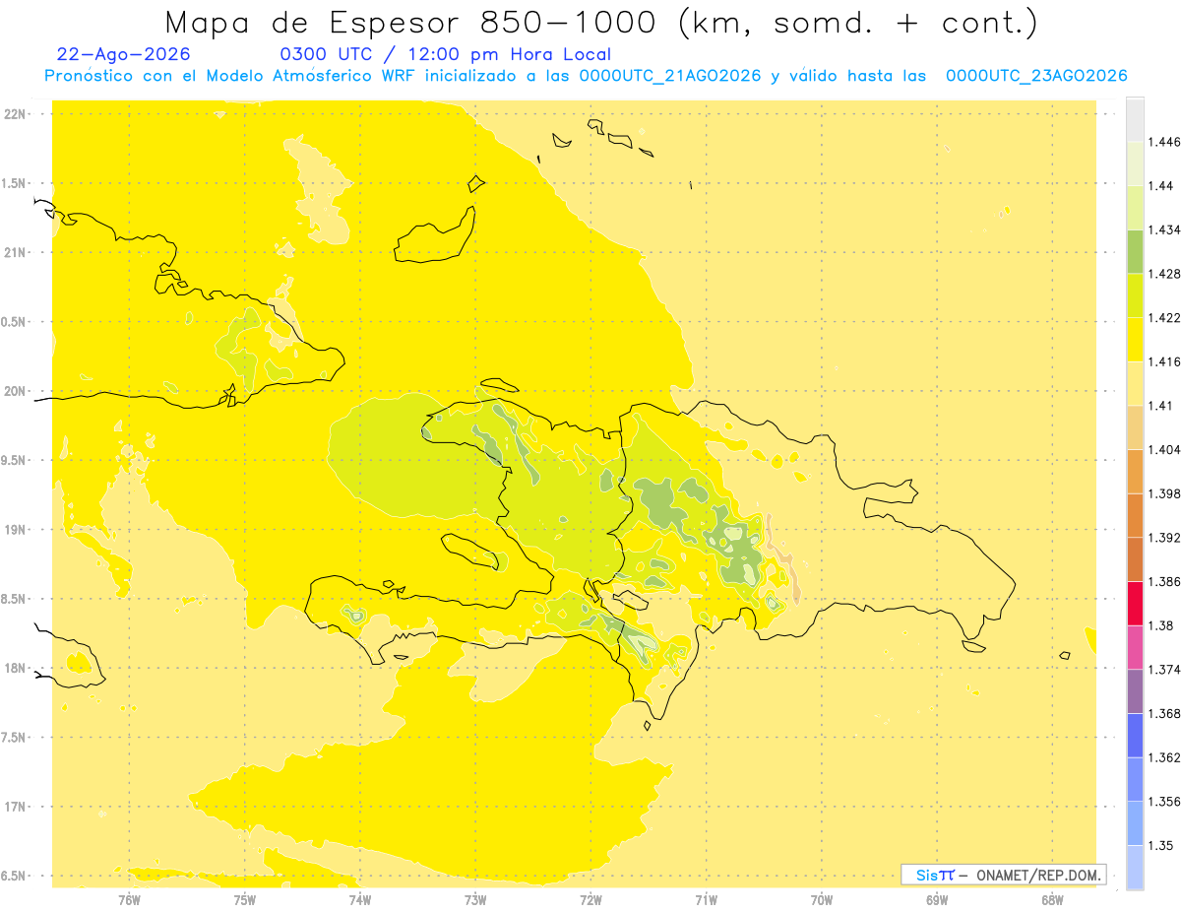Click the legend value '1.422'
Viewport: 1181px width, 913px height.
coord(1163,317)
